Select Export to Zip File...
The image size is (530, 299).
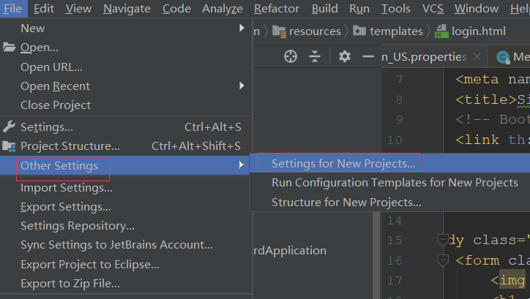pyautogui.click(x=126, y=284)
